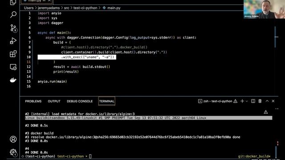285x160 pixels.
Task: Click the Users breadcrumb
Action: click(x=28, y=8)
